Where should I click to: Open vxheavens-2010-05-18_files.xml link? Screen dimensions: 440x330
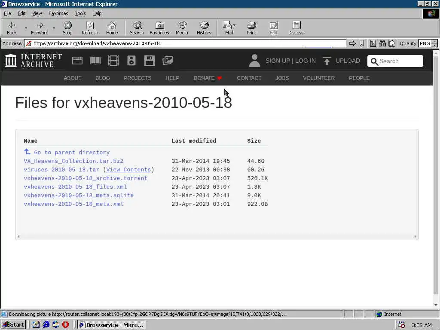click(75, 187)
